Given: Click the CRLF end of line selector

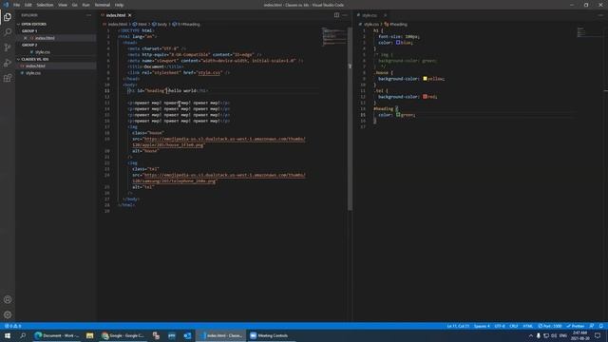Looking at the screenshot, I should (514, 326).
